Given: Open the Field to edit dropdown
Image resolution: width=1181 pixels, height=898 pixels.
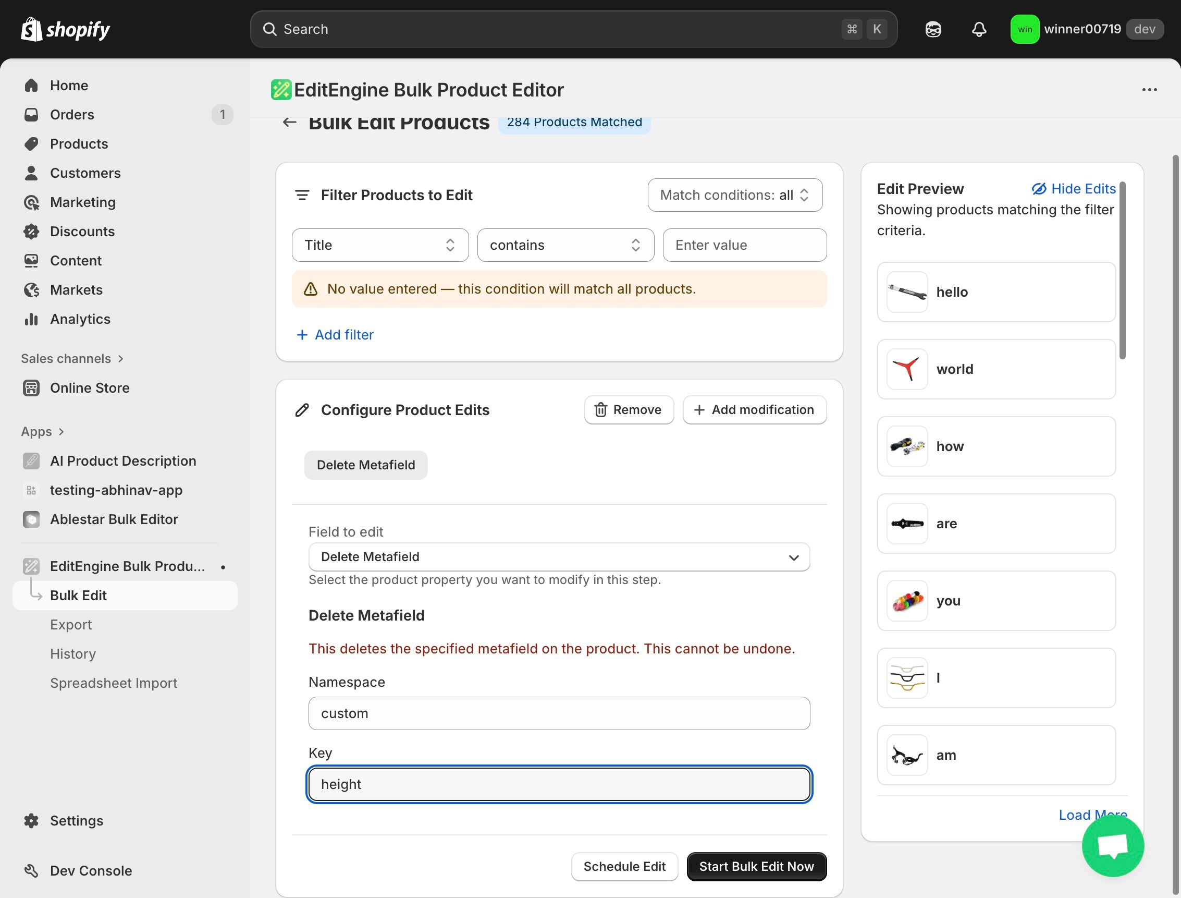Looking at the screenshot, I should pyautogui.click(x=559, y=557).
